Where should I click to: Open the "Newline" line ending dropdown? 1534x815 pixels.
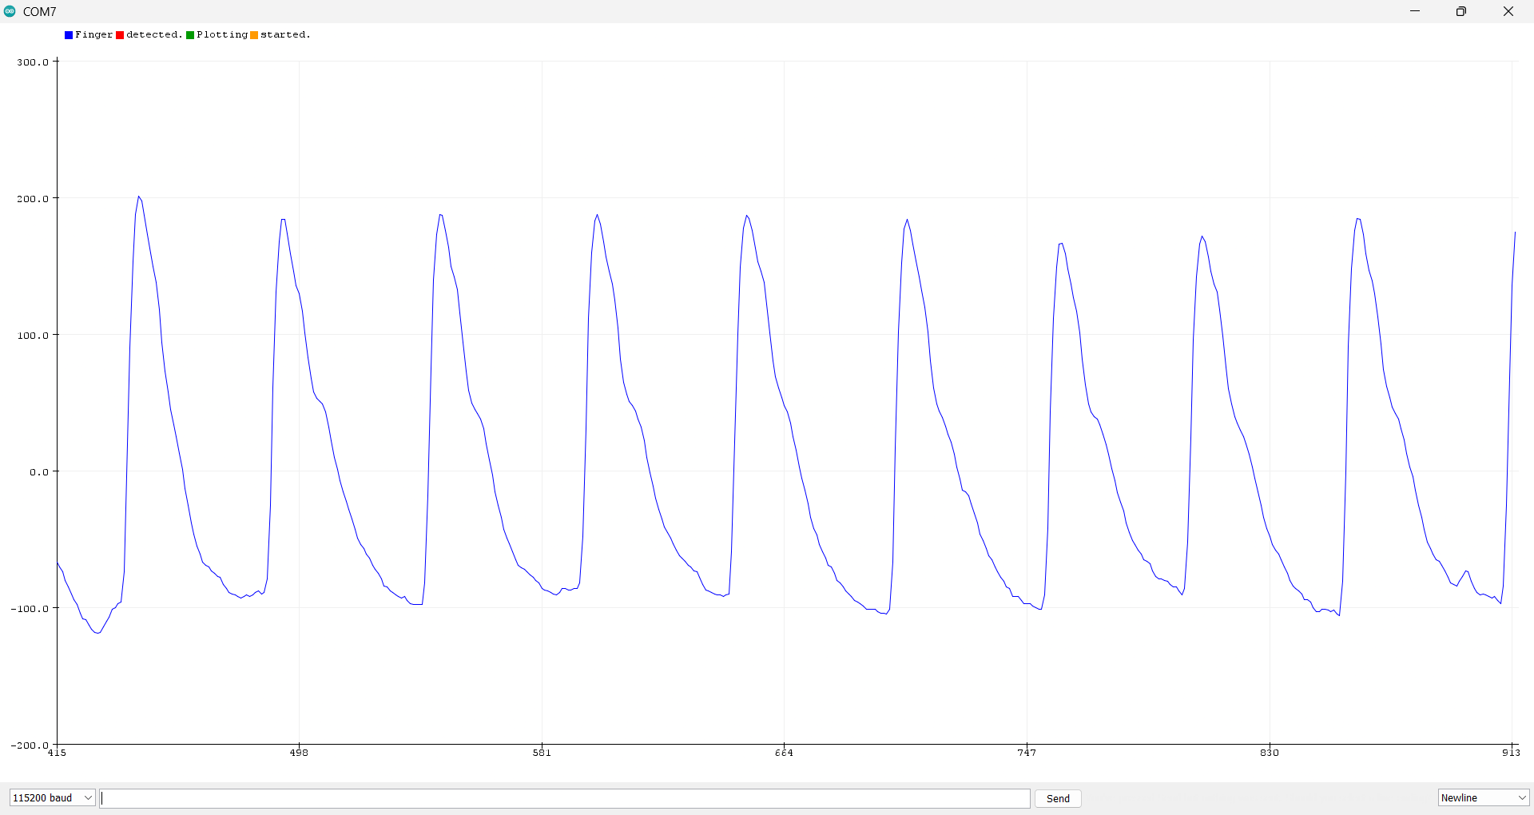1482,797
